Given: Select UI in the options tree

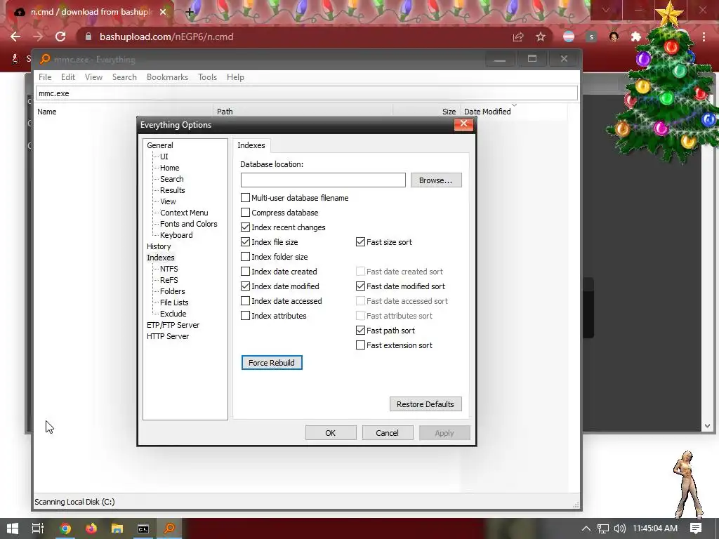Looking at the screenshot, I should (x=164, y=157).
